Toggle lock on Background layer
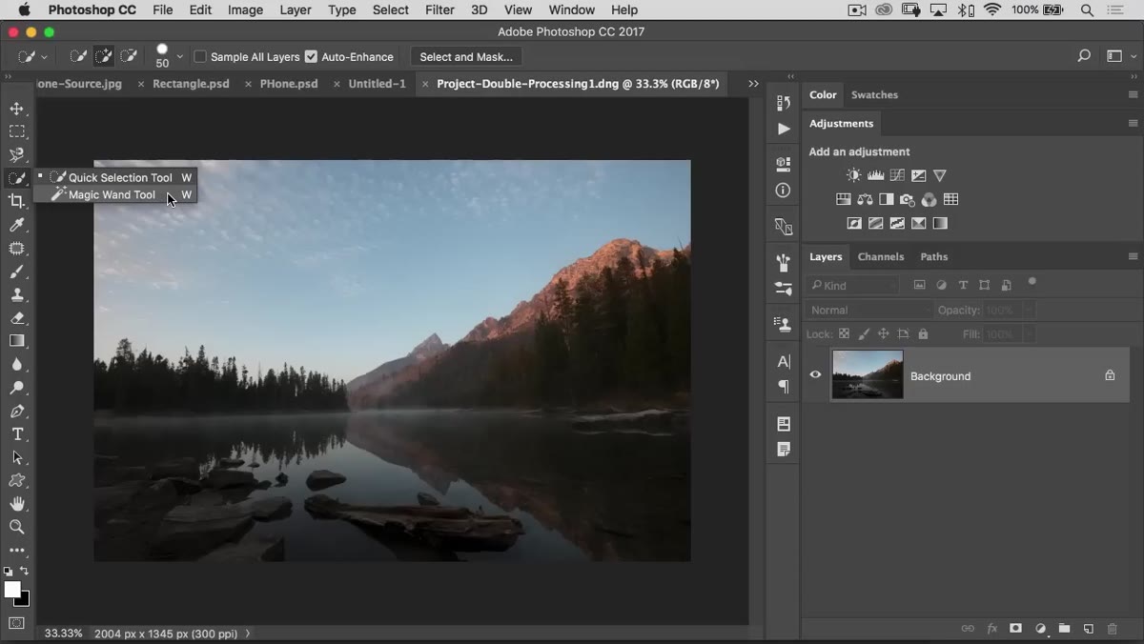This screenshot has width=1144, height=644. [1110, 375]
